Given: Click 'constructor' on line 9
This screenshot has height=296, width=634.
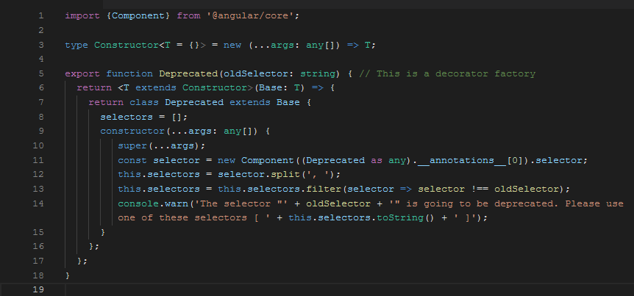Looking at the screenshot, I should pyautogui.click(x=132, y=131).
